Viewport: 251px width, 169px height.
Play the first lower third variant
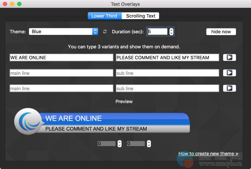(229, 57)
